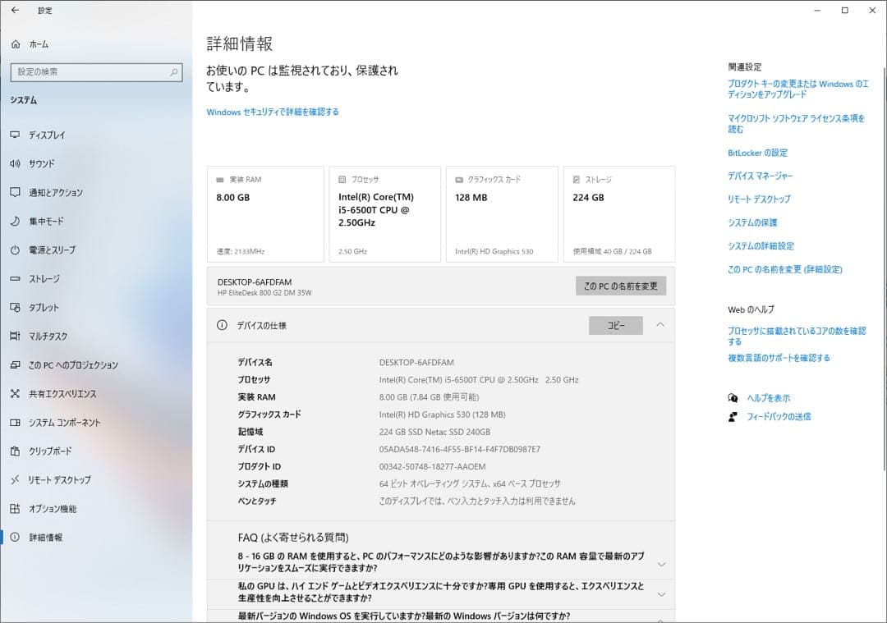Screen dimensions: 887x623
Task: Open デバイス マネージャー from related settings
Action: point(760,176)
